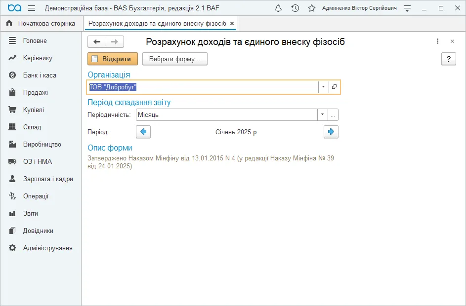This screenshot has width=466, height=306.
Task: Click Виробництво factory icon
Action: point(12,144)
